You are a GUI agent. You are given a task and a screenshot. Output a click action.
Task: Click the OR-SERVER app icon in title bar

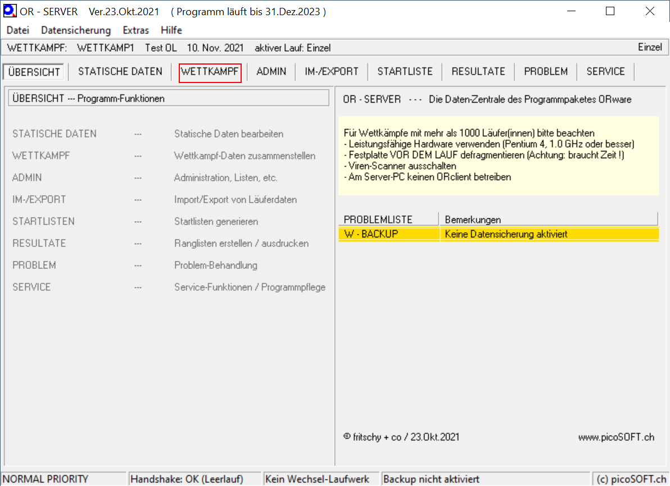[10, 11]
